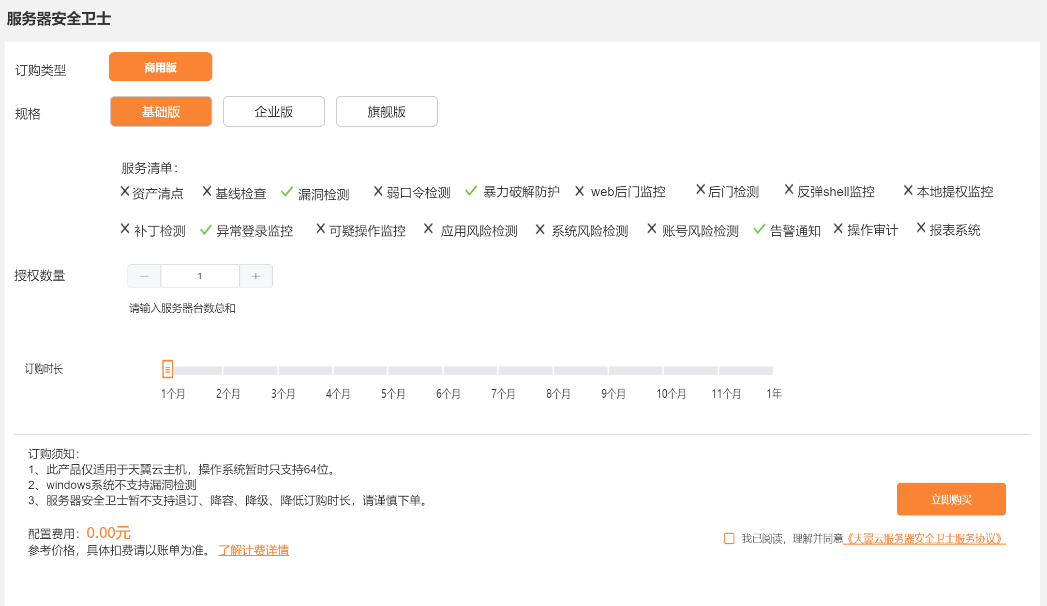This screenshot has height=606, width=1047.
Task: Select the 旗舰版 specification option
Action: point(387,111)
